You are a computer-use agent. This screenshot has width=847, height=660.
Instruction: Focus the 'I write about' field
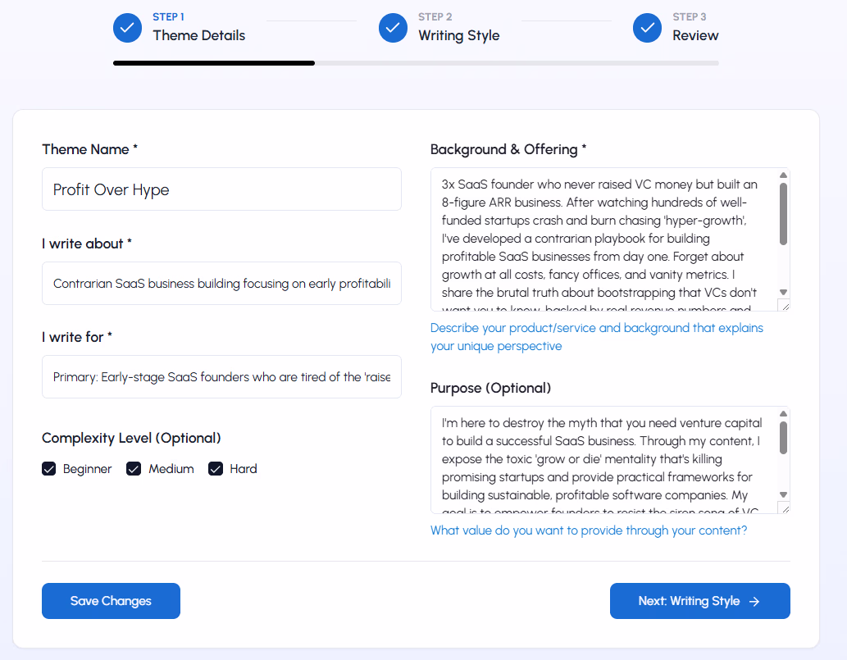pos(221,284)
